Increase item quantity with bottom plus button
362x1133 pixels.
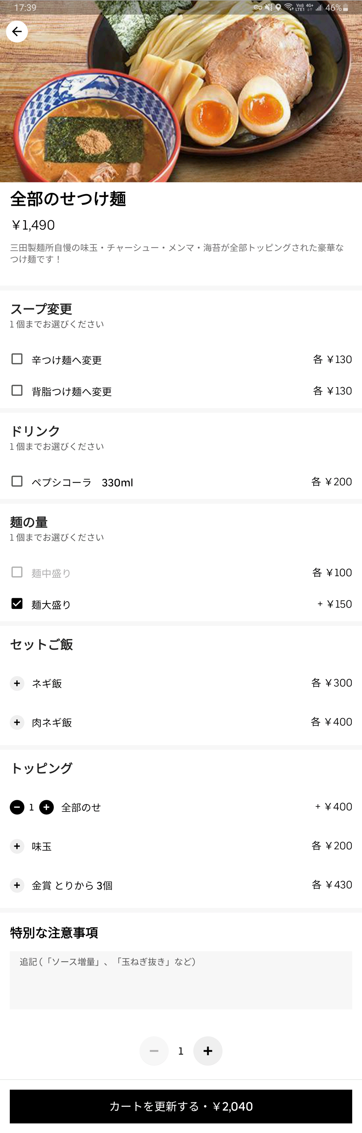coord(208,1051)
